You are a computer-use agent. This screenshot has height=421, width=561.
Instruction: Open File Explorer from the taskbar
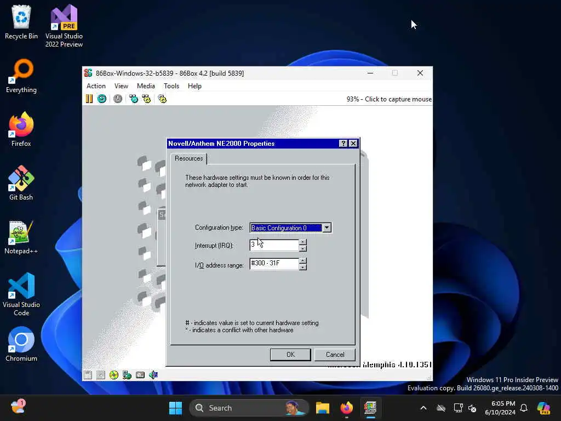tap(322, 408)
